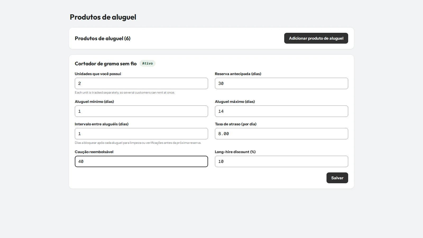Click Adicionar produto de aluguel button
423x238 pixels.
pos(316,38)
